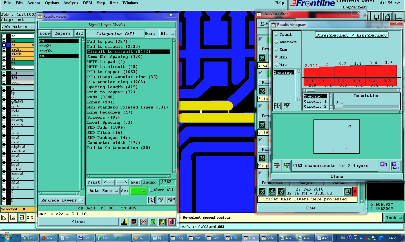405x242 pixels.
Task: Open the Replace layers dropdown
Action: (x=62, y=200)
